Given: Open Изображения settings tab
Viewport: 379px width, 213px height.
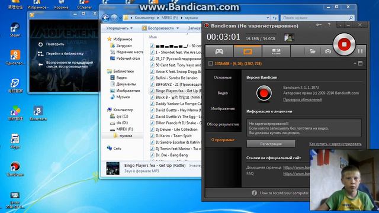Looking at the screenshot, I should tap(223, 109).
